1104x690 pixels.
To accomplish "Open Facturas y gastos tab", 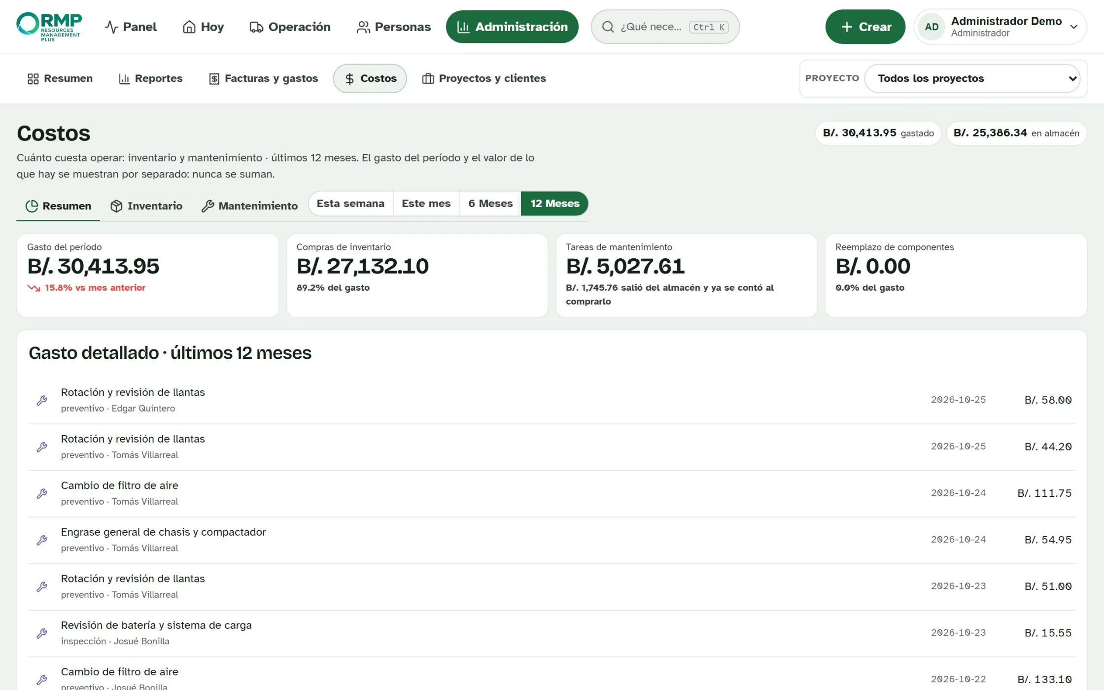I will point(263,78).
